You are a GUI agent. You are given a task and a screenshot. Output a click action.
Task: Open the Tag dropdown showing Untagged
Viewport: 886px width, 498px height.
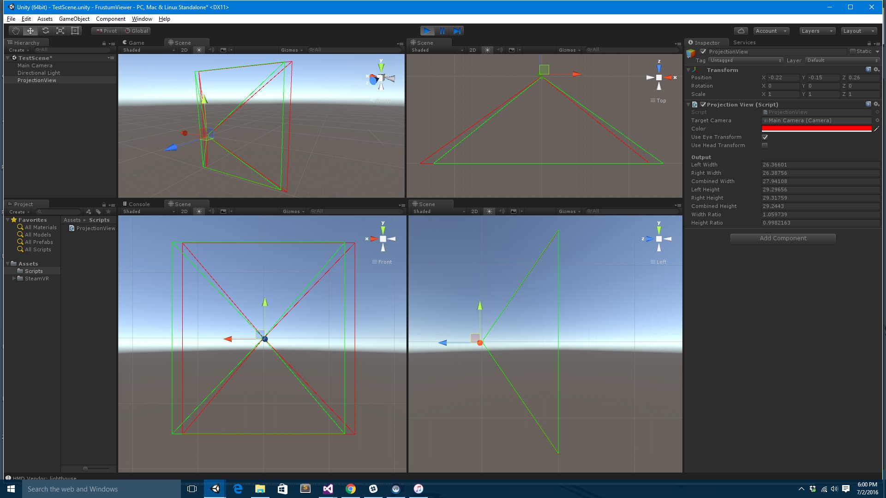tap(744, 60)
